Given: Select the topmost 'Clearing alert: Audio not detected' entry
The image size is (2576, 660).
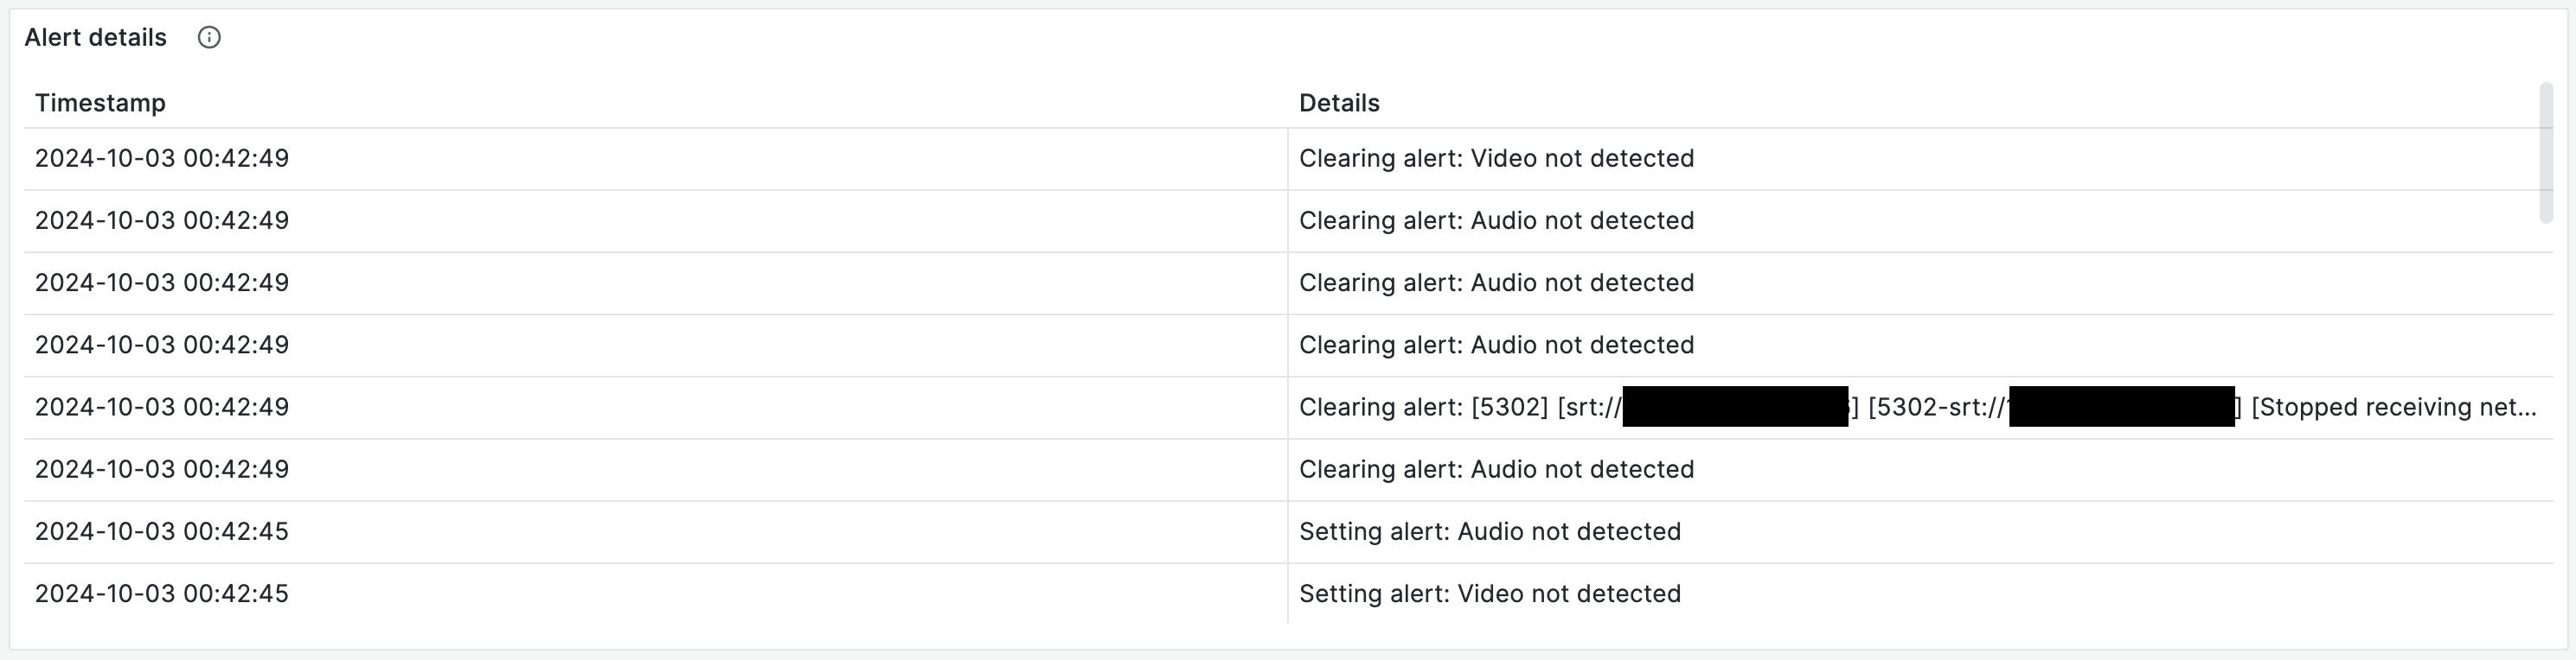Looking at the screenshot, I should point(1496,220).
